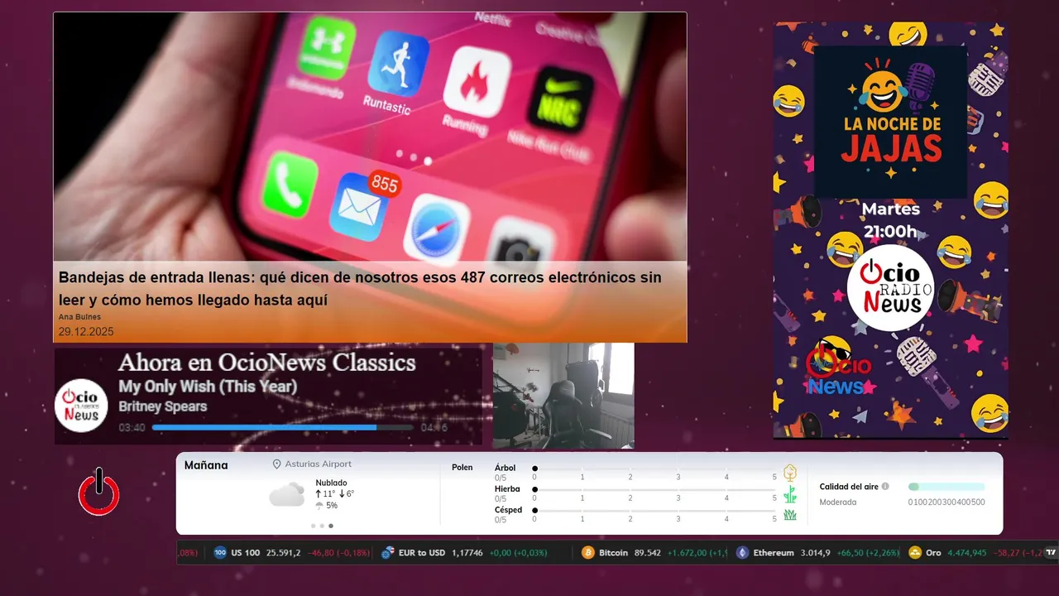The width and height of the screenshot is (1059, 596).
Task: Click the TradingView logo on the ticker
Action: [x=1052, y=552]
